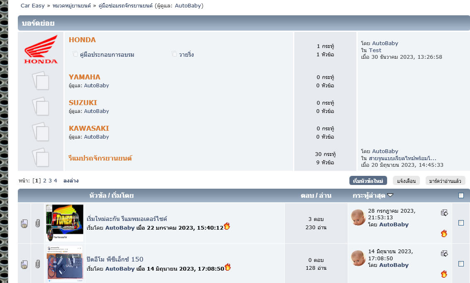Open AutoBaby author link in HONDA last post

385,43
